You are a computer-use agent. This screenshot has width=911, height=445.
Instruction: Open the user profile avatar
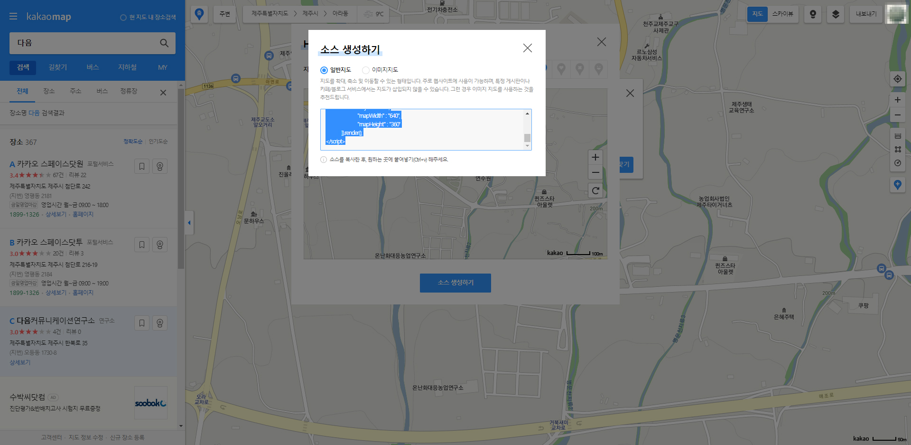pyautogui.click(x=896, y=14)
